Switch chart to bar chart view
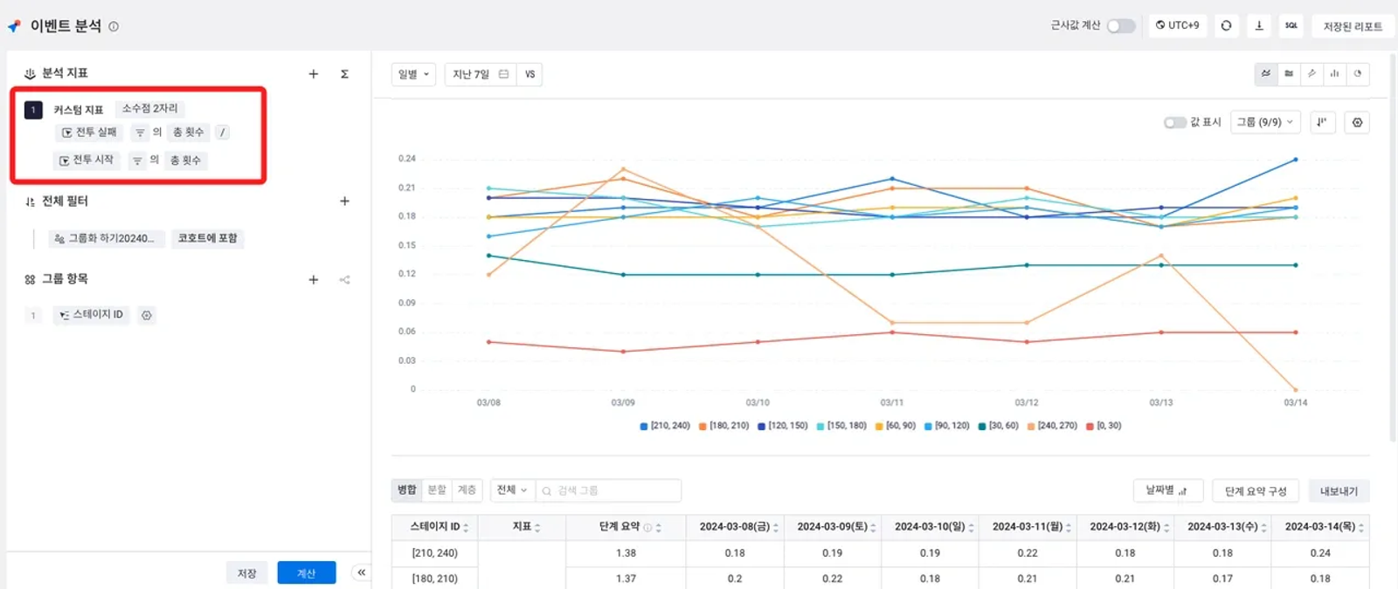1398x589 pixels. [1334, 74]
